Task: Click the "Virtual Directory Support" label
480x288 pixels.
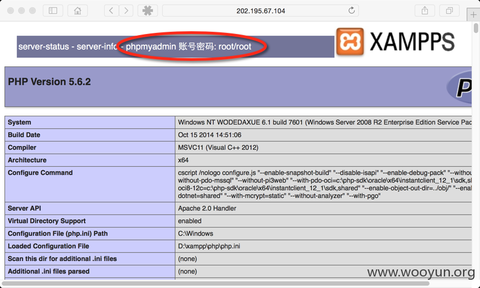Action: click(47, 221)
